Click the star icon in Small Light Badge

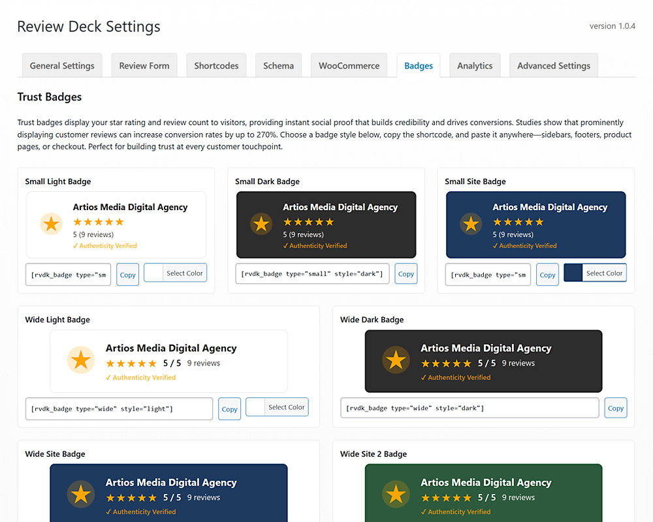click(51, 223)
